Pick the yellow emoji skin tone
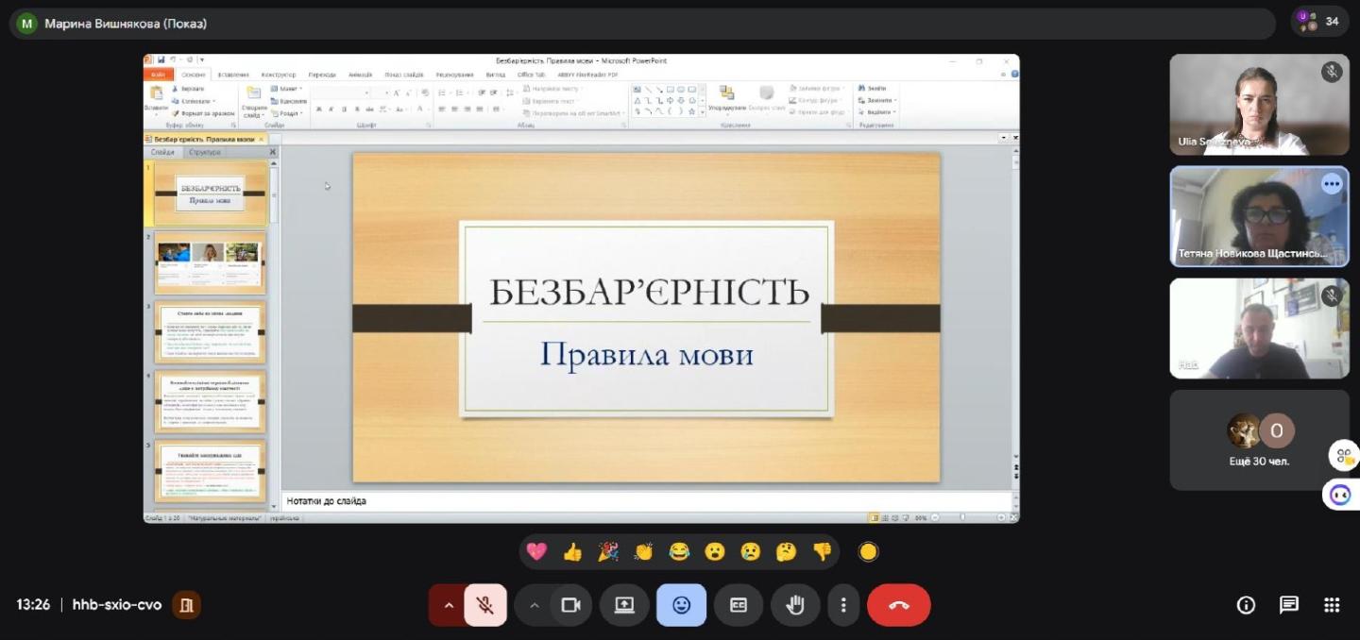The height and width of the screenshot is (640, 1360). point(869,552)
